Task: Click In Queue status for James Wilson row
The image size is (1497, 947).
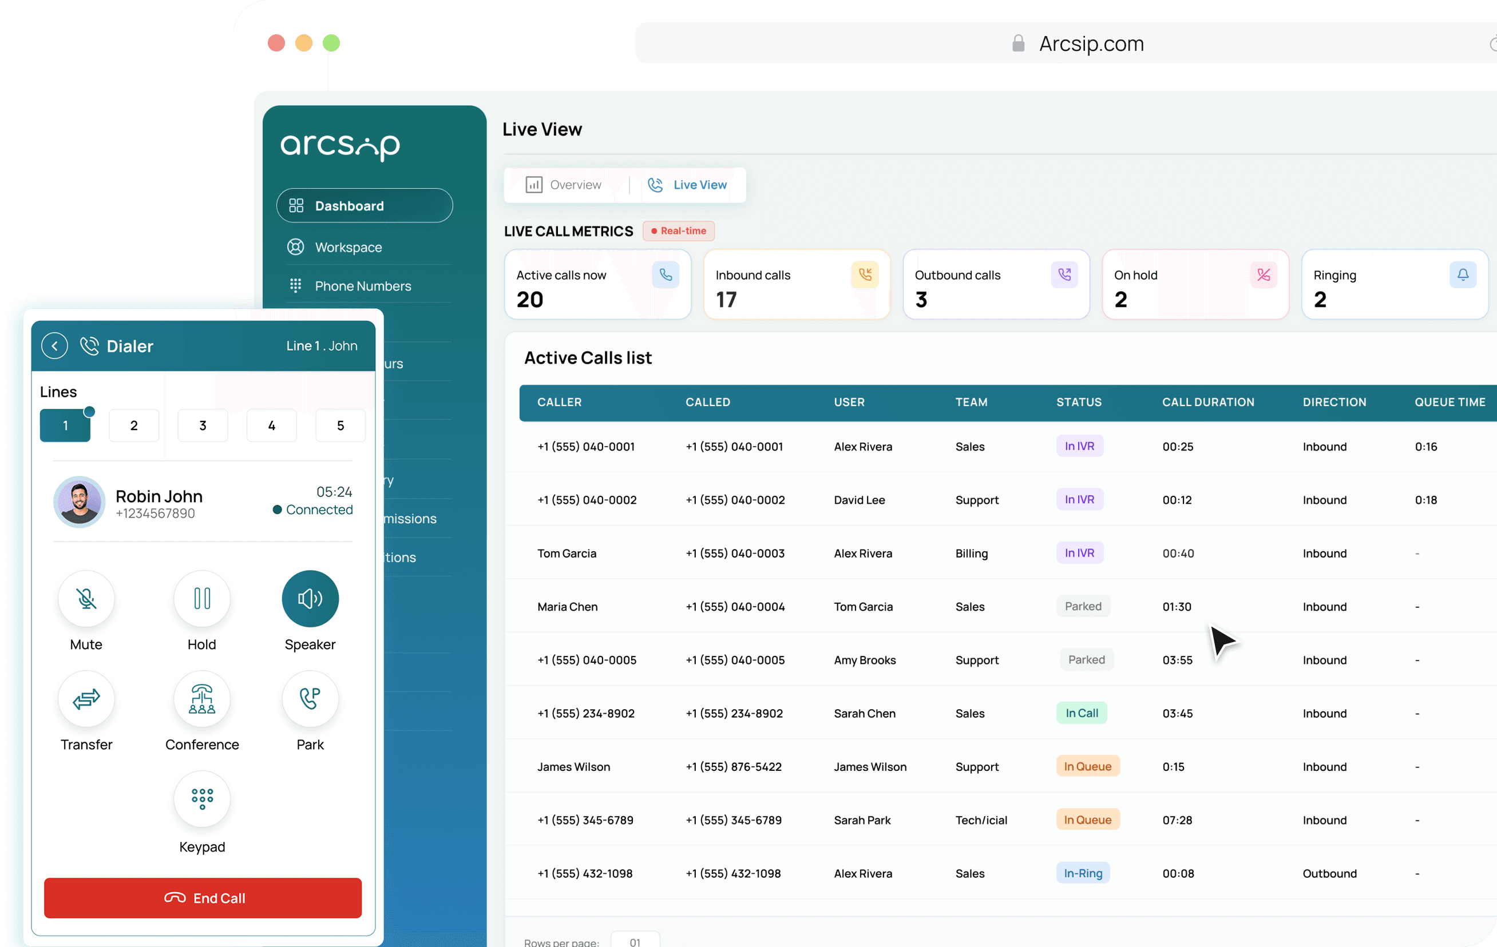Action: tap(1087, 767)
